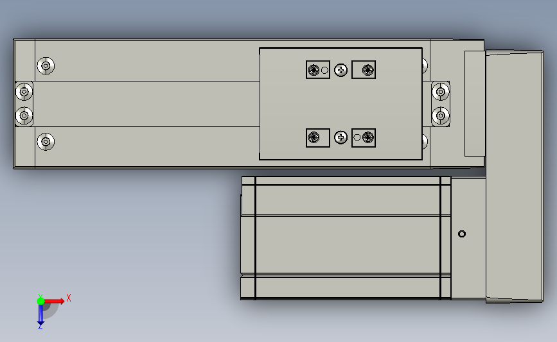Click the green Y axis dot on the triad
This screenshot has width=557, height=342.
pyautogui.click(x=40, y=301)
